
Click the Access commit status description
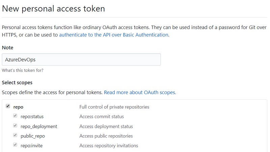click(102, 117)
